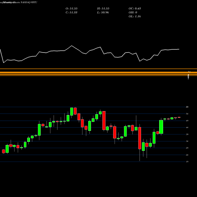Click the thick orange horizontal band
This screenshot has height=197, width=197.
pyautogui.click(x=98, y=72)
